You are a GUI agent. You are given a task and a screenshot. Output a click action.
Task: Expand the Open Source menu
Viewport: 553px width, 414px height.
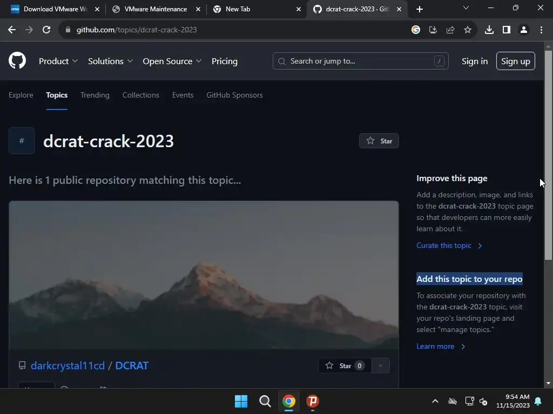pos(172,61)
